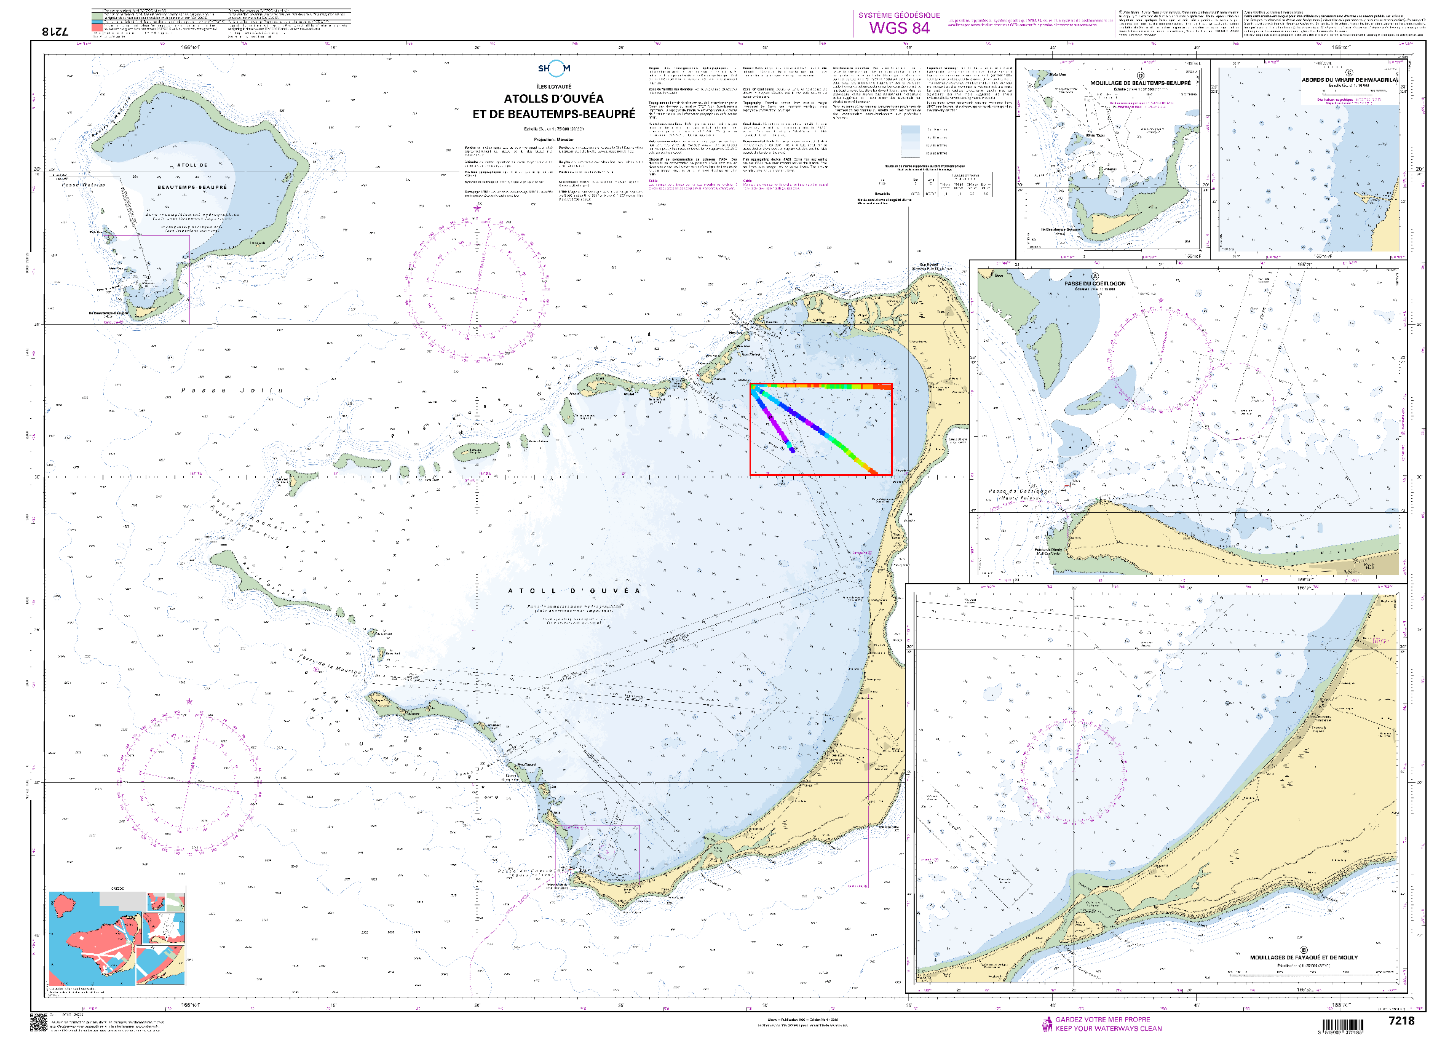Click the 'Keep your waterways clean' icon
Image resolution: width=1453 pixels, height=1043 pixels.
1047,1024
